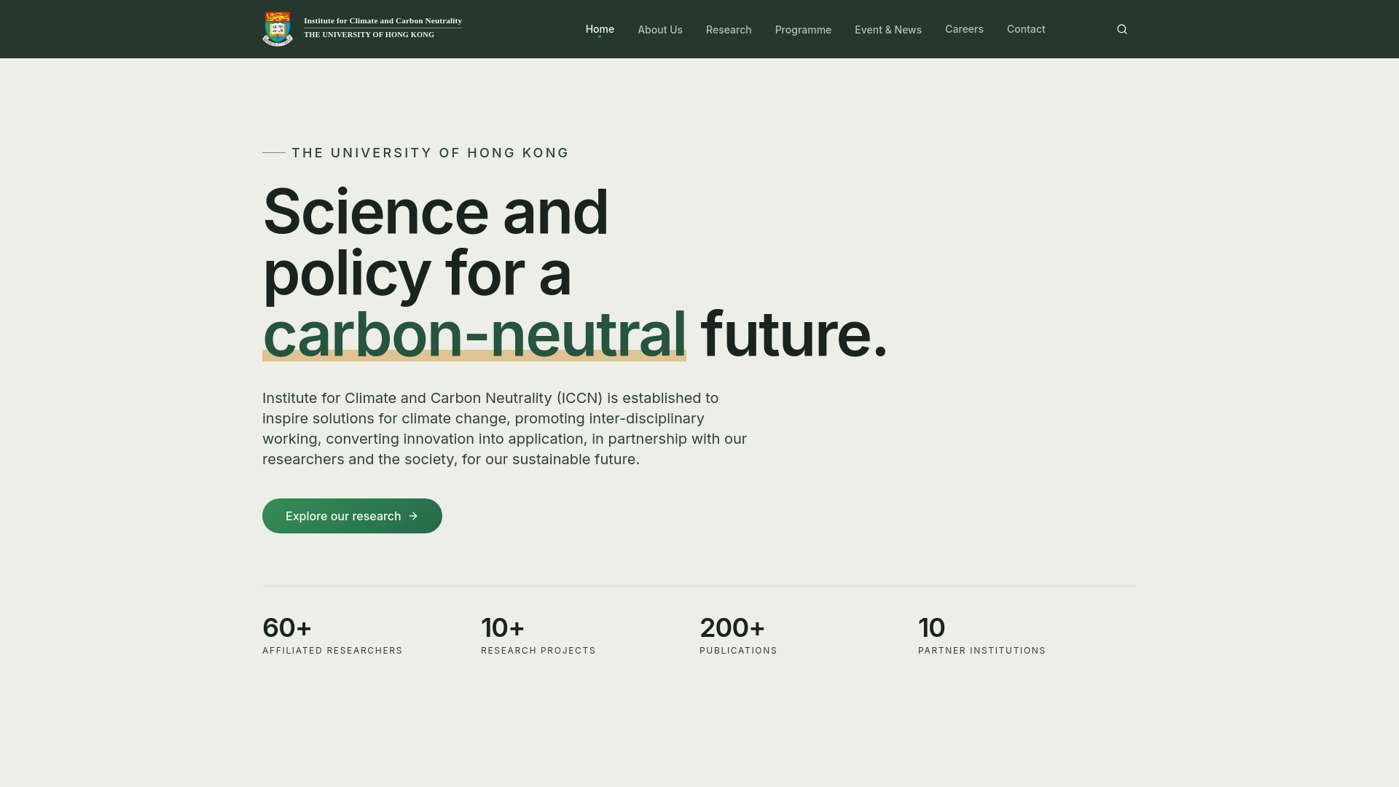Open the Home menu item
This screenshot has width=1399, height=787.
[600, 29]
